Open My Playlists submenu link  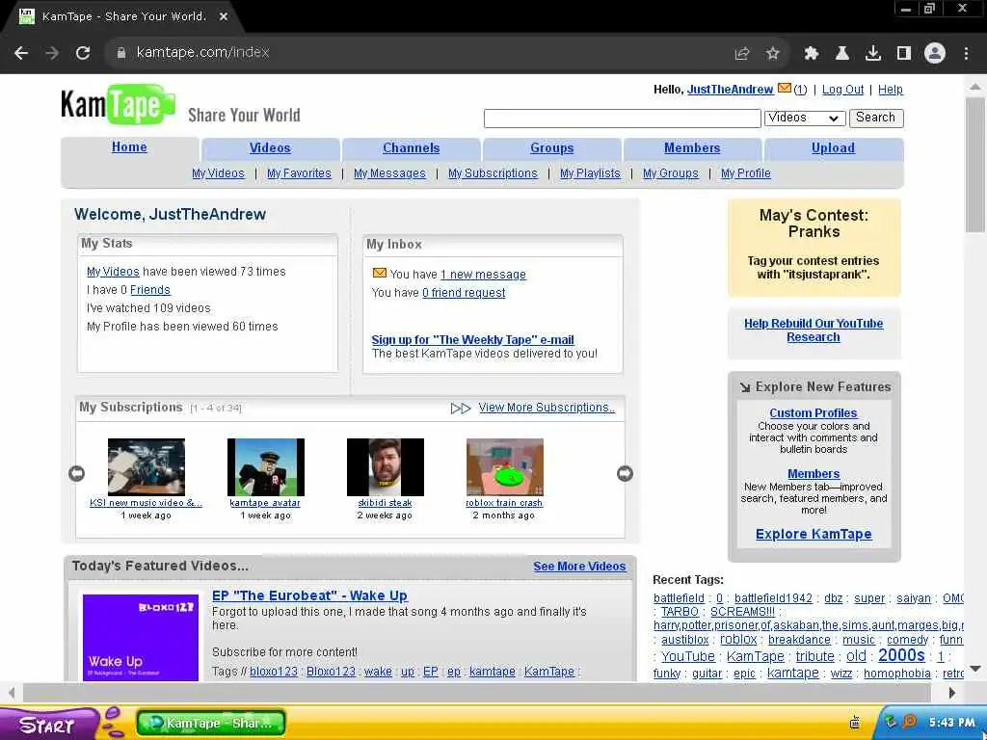(590, 173)
